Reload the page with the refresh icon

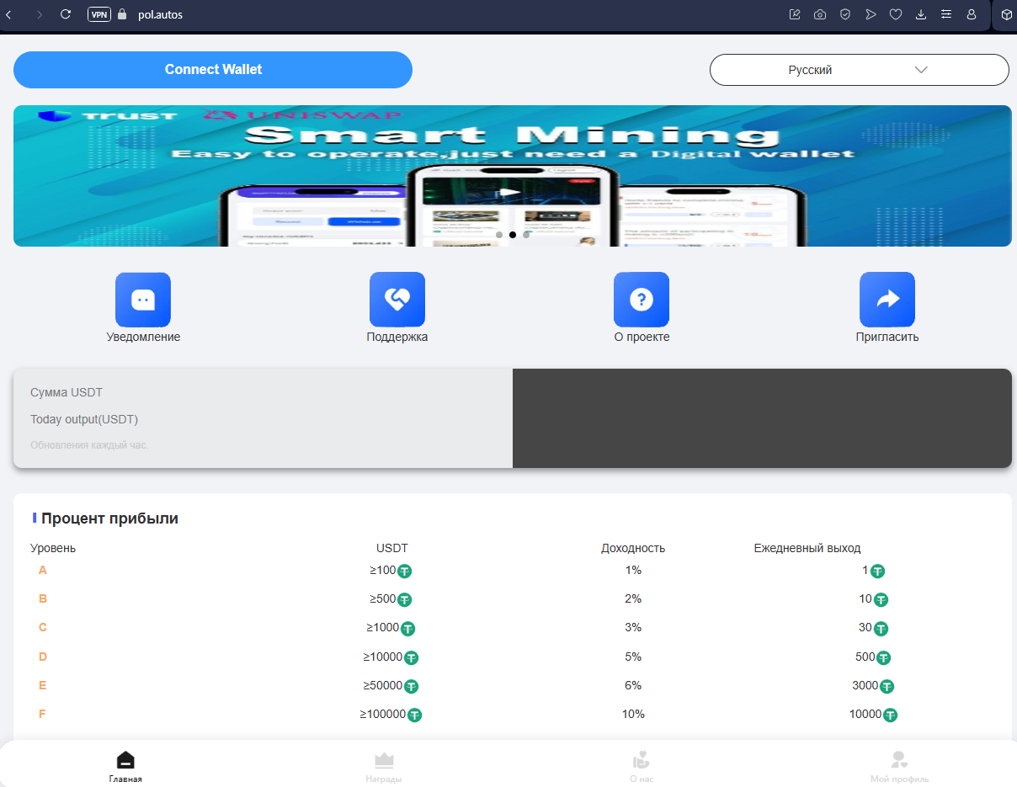(66, 14)
